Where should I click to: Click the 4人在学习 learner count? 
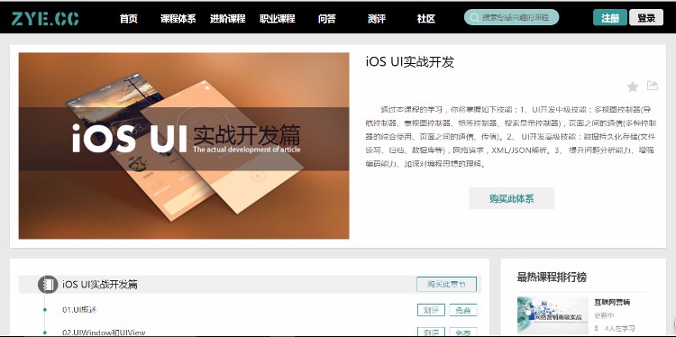tap(620, 328)
